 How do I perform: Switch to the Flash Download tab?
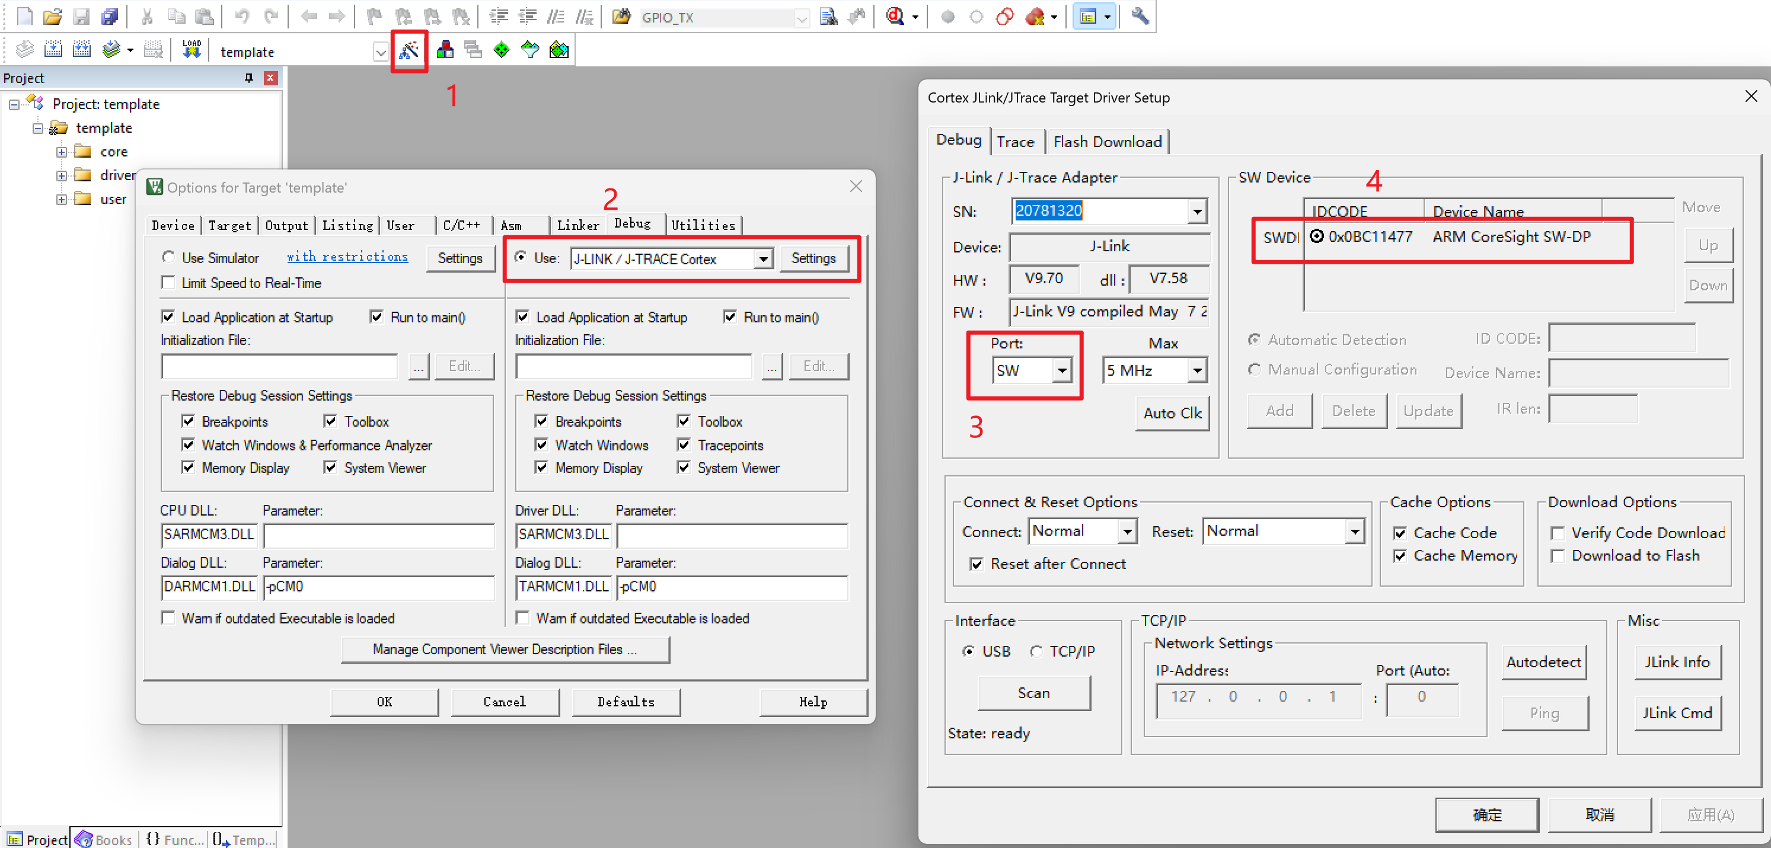(1107, 142)
